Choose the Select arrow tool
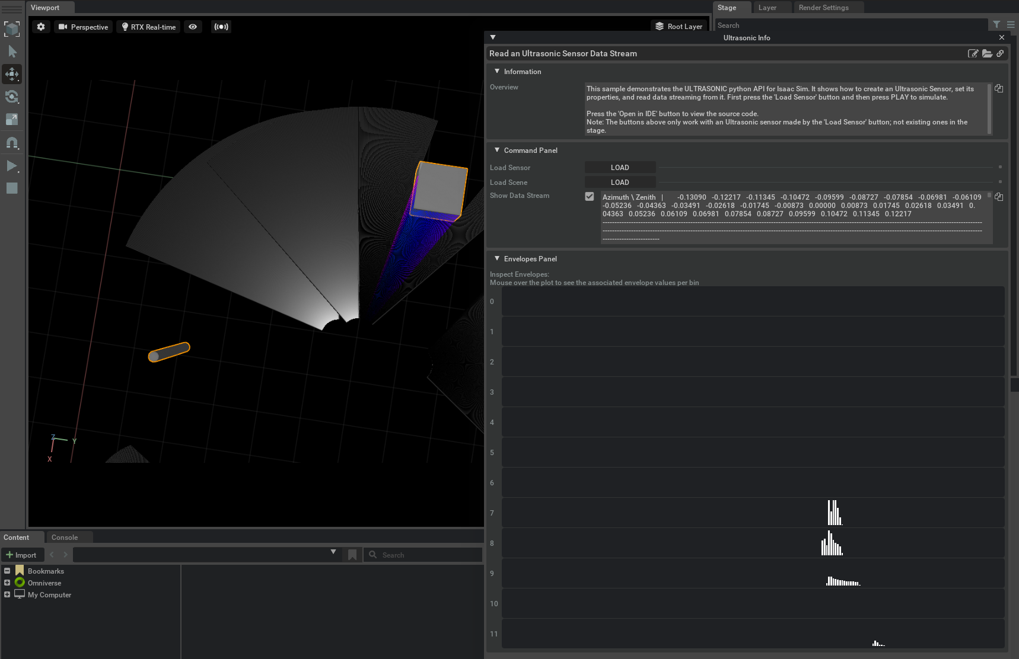1019x659 pixels. tap(12, 52)
